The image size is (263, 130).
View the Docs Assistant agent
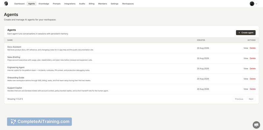click(246, 48)
